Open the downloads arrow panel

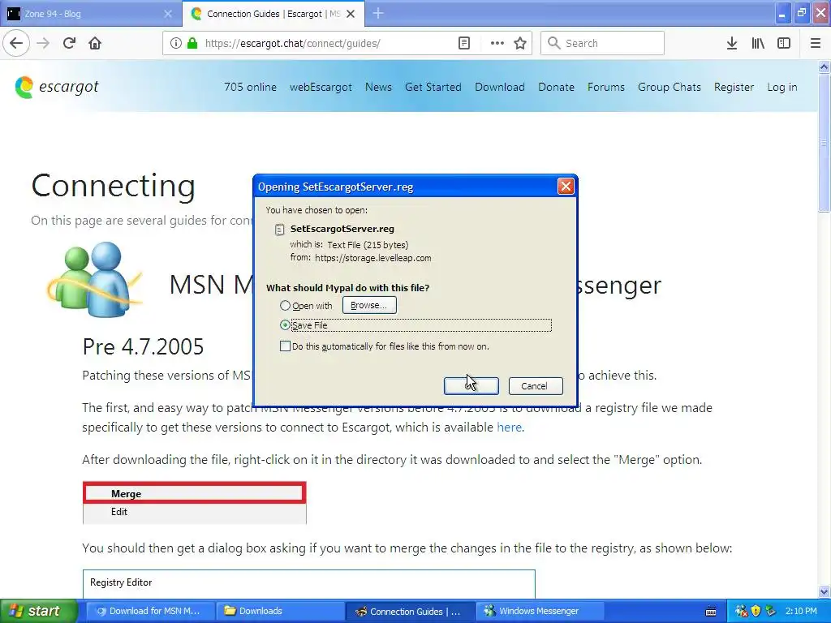(x=732, y=44)
